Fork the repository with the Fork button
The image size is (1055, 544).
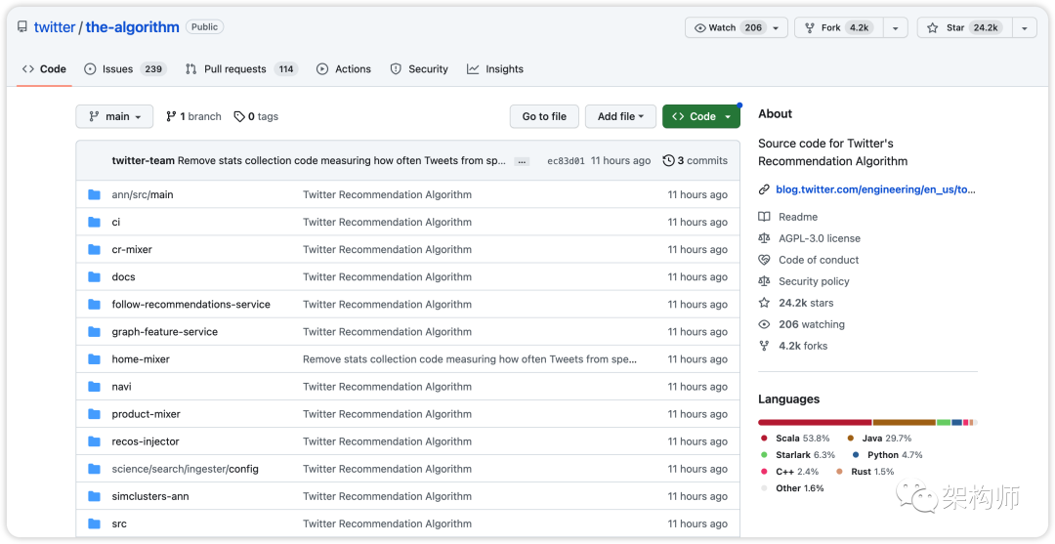click(839, 27)
